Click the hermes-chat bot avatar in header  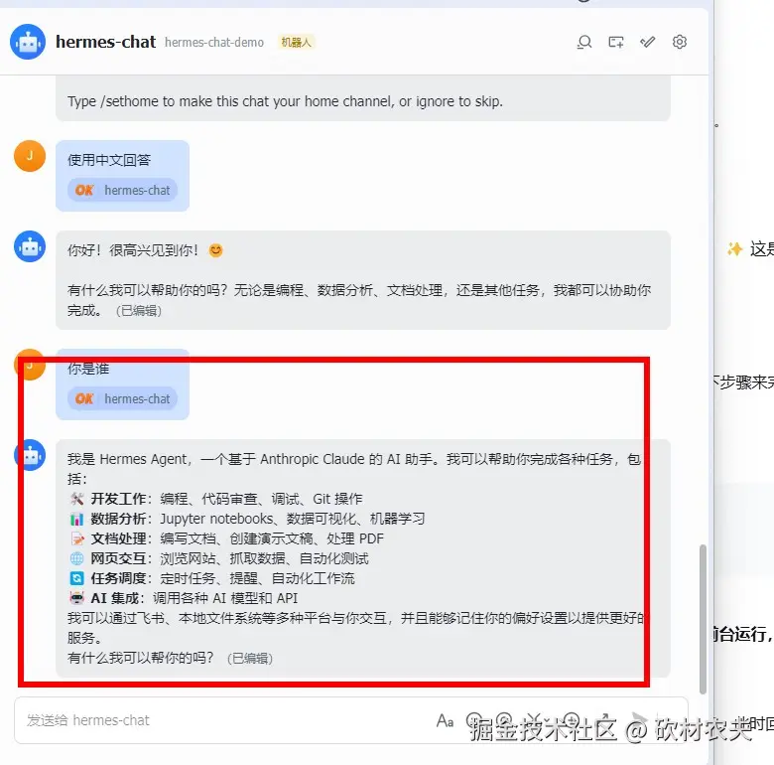coord(28,42)
